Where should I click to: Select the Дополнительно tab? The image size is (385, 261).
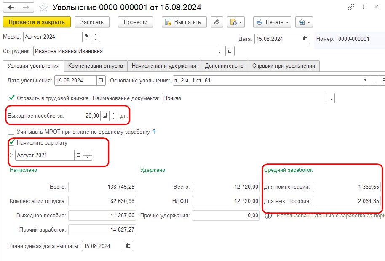tap(224, 66)
